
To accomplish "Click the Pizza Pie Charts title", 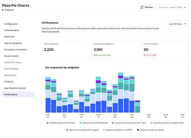I will pyautogui.click(x=16, y=6).
